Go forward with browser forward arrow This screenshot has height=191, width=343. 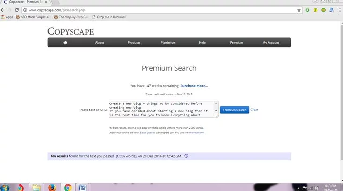pyautogui.click(x=10, y=10)
